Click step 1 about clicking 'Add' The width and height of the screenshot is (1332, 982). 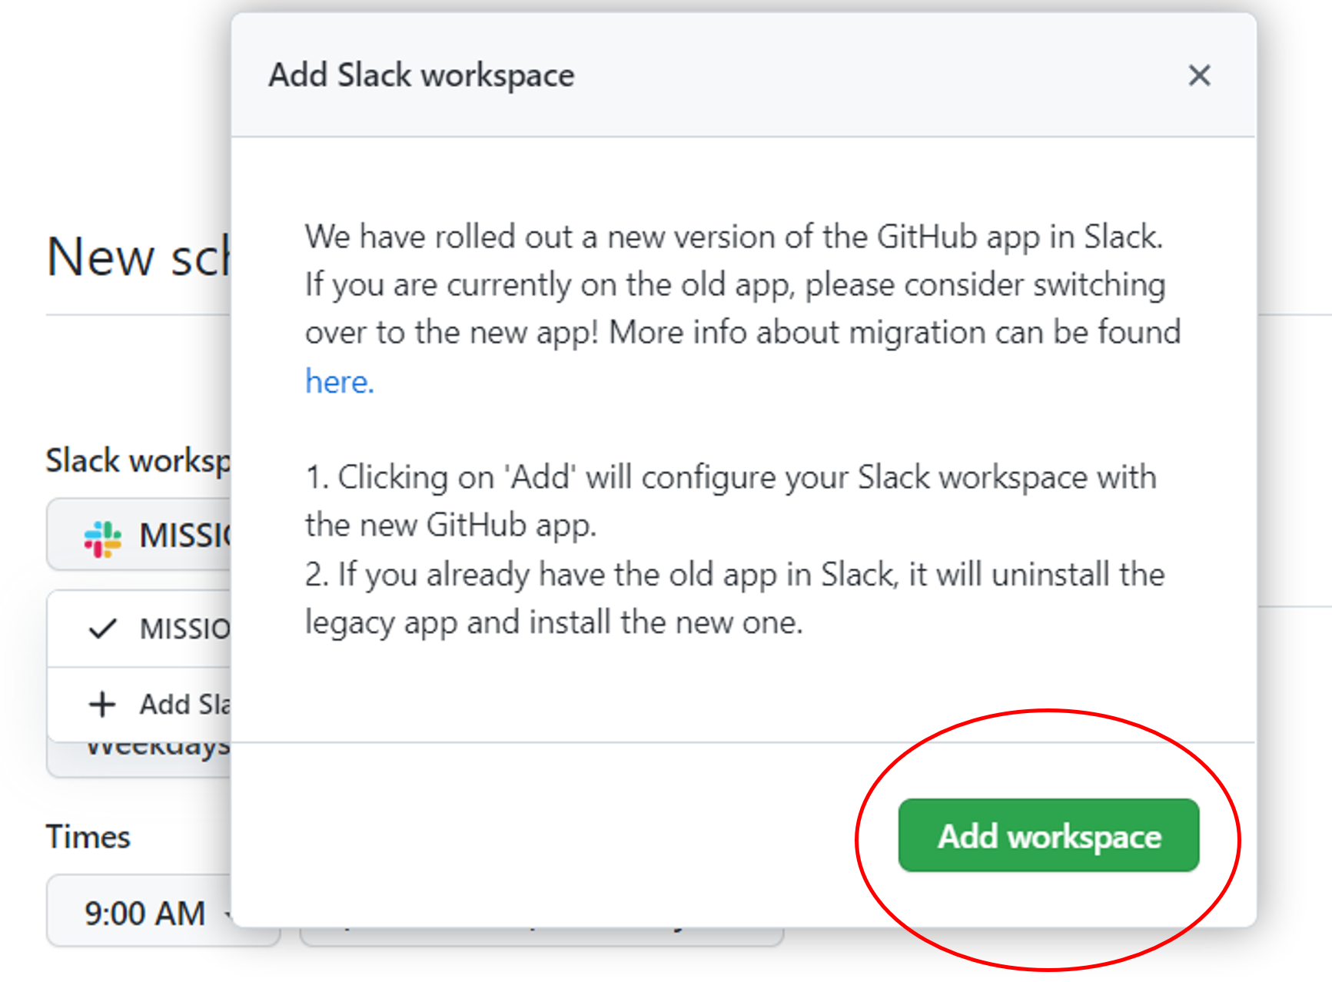(x=730, y=501)
